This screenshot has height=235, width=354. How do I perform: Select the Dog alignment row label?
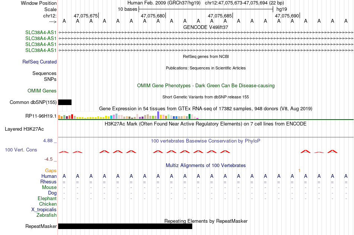pos(53,193)
